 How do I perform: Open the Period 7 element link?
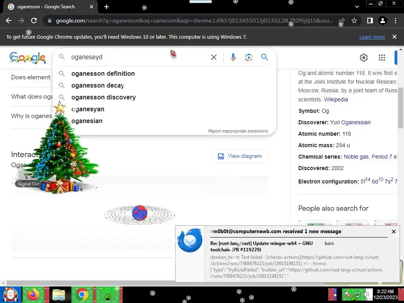384,157
